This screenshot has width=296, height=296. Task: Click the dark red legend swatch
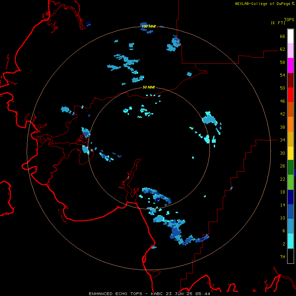290,80
